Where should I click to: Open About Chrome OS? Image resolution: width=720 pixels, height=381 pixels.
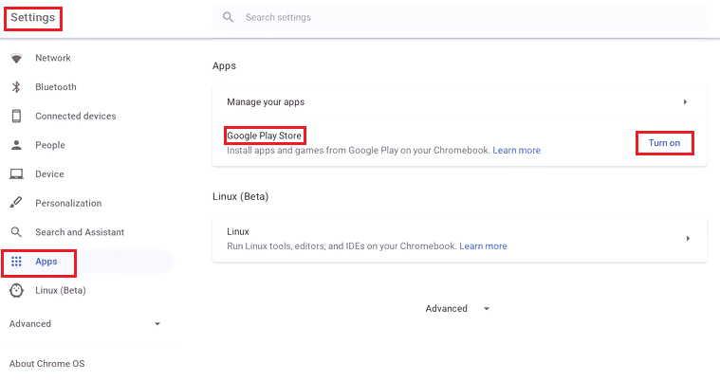46,364
